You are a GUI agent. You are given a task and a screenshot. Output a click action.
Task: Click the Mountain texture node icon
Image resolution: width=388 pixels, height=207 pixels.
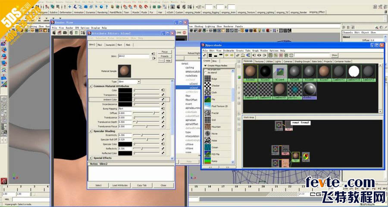pyautogui.click(x=207, y=127)
